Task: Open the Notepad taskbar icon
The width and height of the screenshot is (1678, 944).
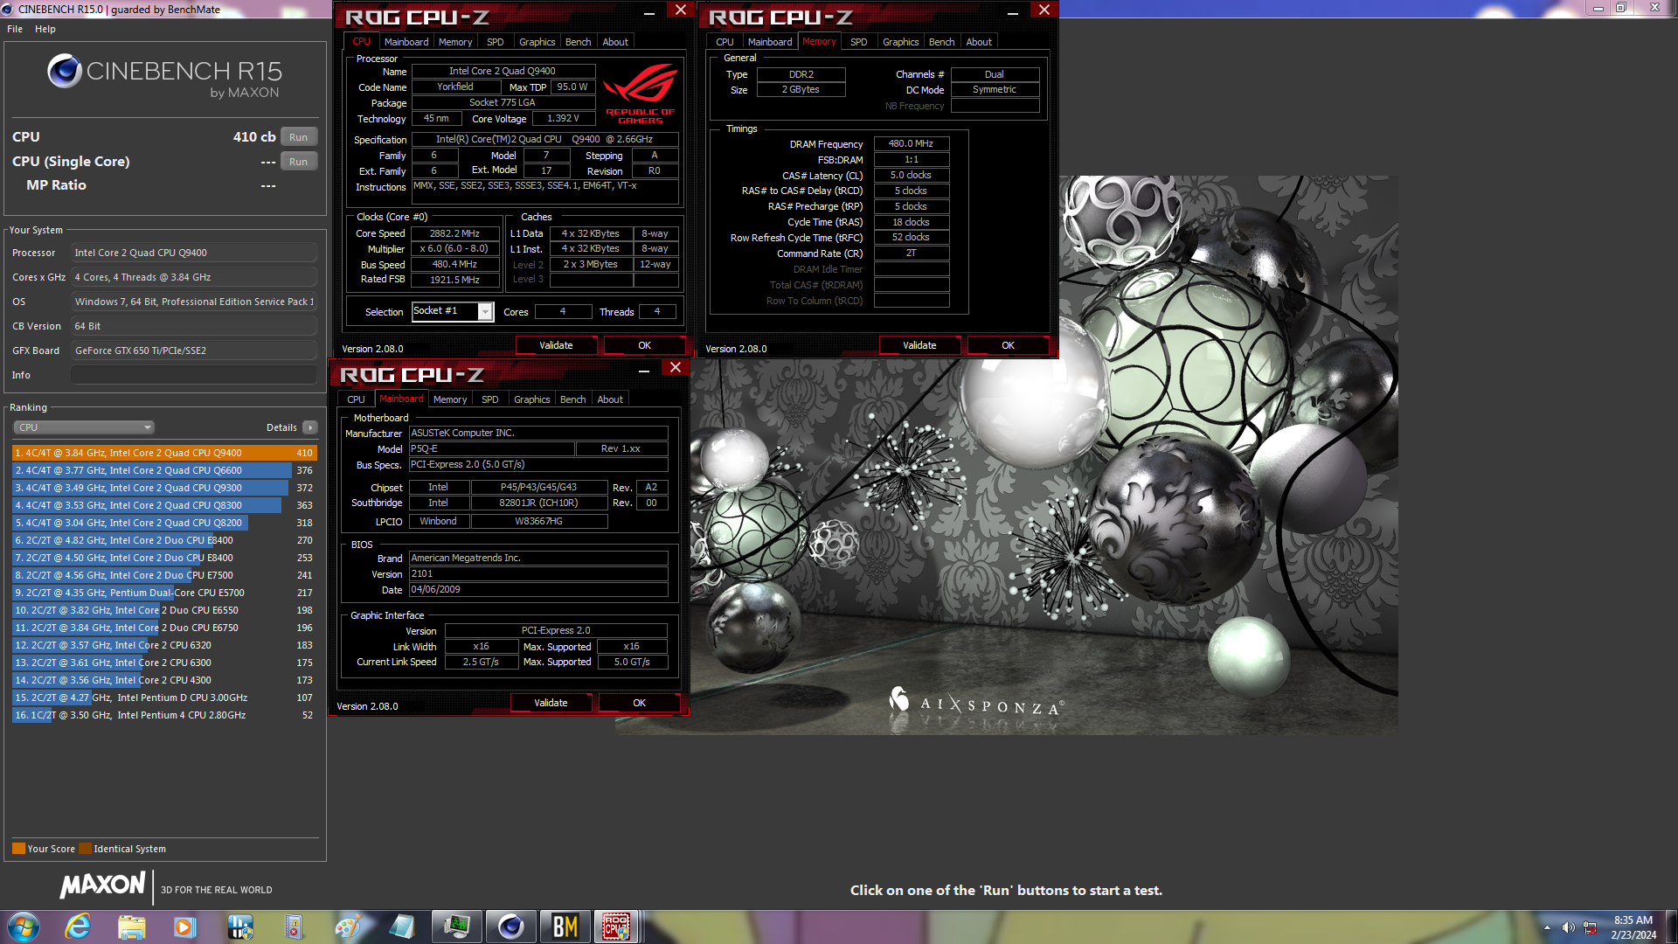Action: 402,927
